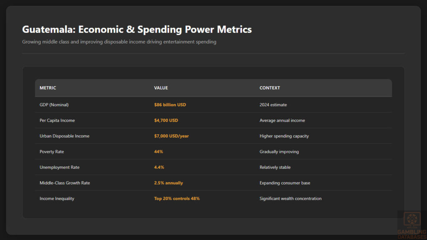This screenshot has height=240, width=427.
Task: Click the Top 20% controls 48% text
Action: 176,199
